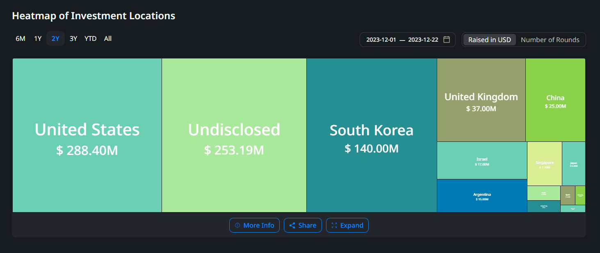600x253 pixels.
Task: Expand the heatmap to fullscreen
Action: point(347,225)
